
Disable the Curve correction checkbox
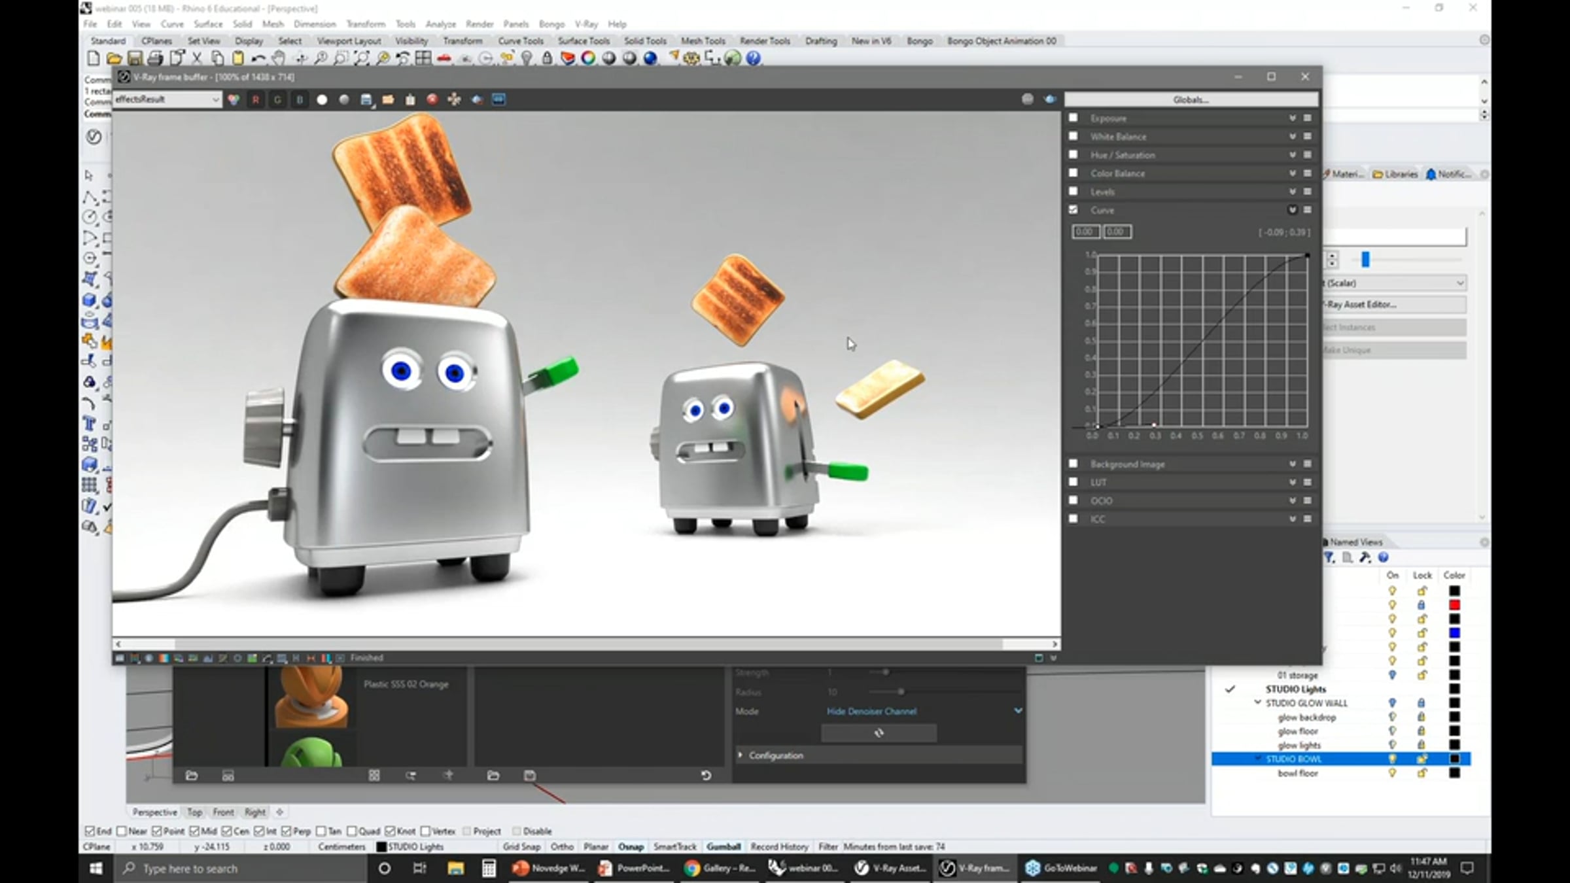[x=1073, y=210]
